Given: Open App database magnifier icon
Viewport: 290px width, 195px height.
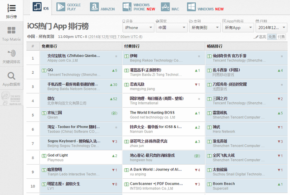Looking at the screenshot, I should (11, 76).
